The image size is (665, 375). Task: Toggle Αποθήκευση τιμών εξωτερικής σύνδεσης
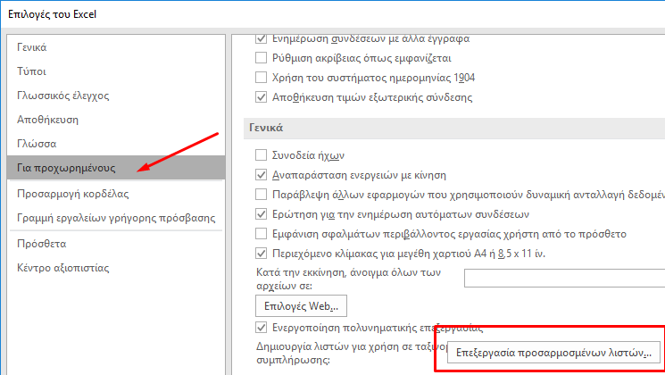click(262, 97)
